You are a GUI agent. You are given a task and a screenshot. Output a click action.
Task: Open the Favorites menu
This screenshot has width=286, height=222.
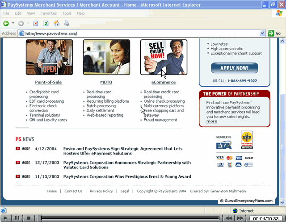49,13
